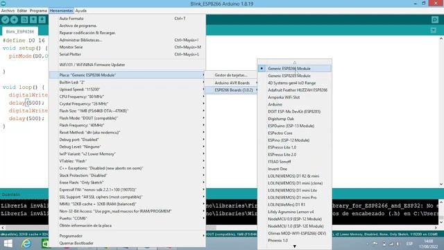Click the Save sketch toolbar icon
Viewport: 444px width, 250px height.
tap(42, 19)
